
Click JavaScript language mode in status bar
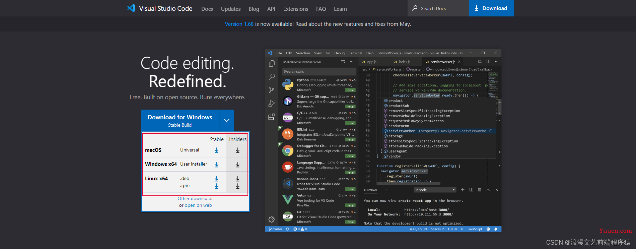[475, 229]
